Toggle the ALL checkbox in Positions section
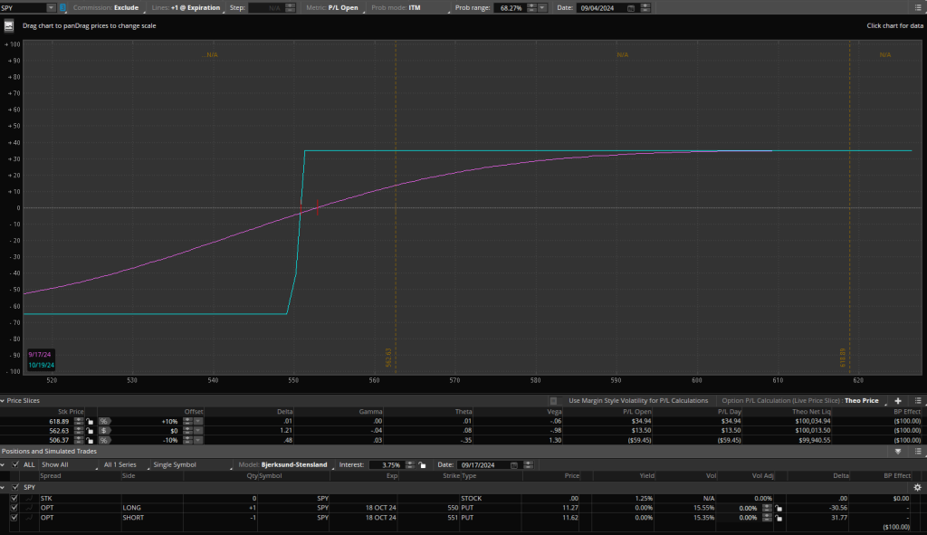Image resolution: width=927 pixels, height=535 pixels. tap(16, 463)
